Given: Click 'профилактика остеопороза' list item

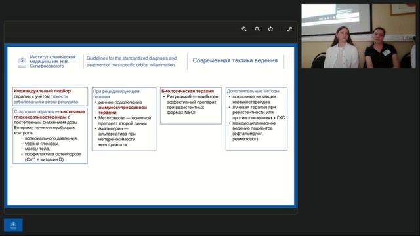Looking at the screenshot, I should click(53, 154).
